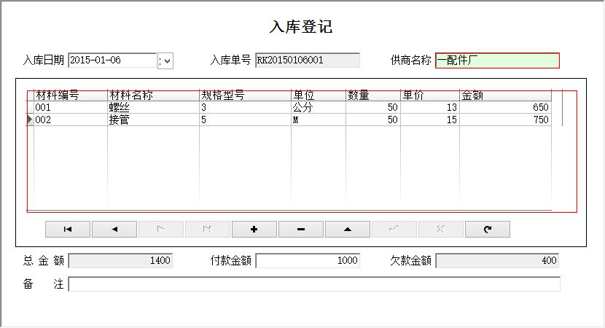This screenshot has height=328, width=605.
Task: Click the next record navigator arrow
Action: click(x=161, y=229)
